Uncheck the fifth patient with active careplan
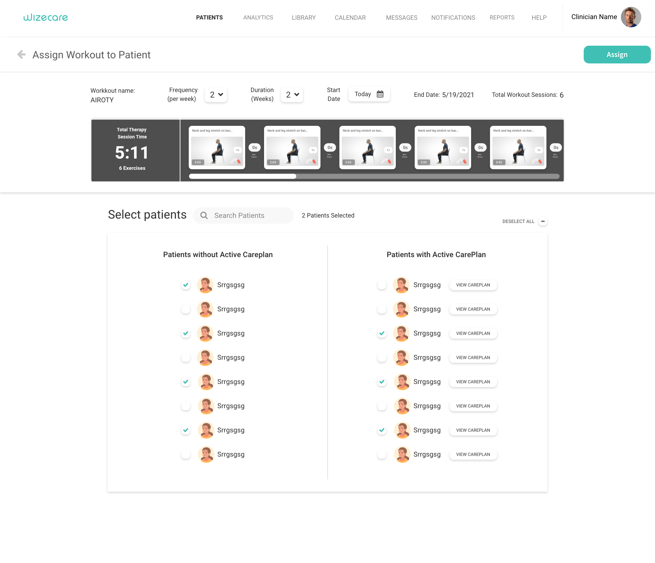655x563 pixels. click(x=382, y=382)
